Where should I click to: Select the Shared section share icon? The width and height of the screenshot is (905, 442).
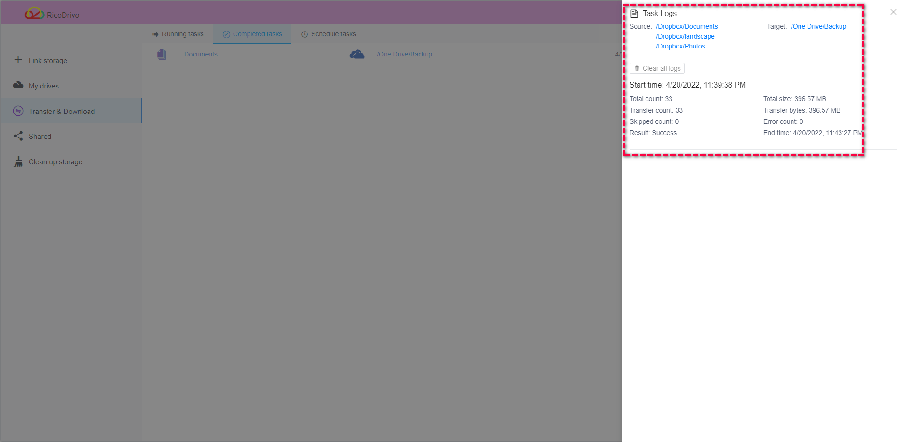click(18, 136)
